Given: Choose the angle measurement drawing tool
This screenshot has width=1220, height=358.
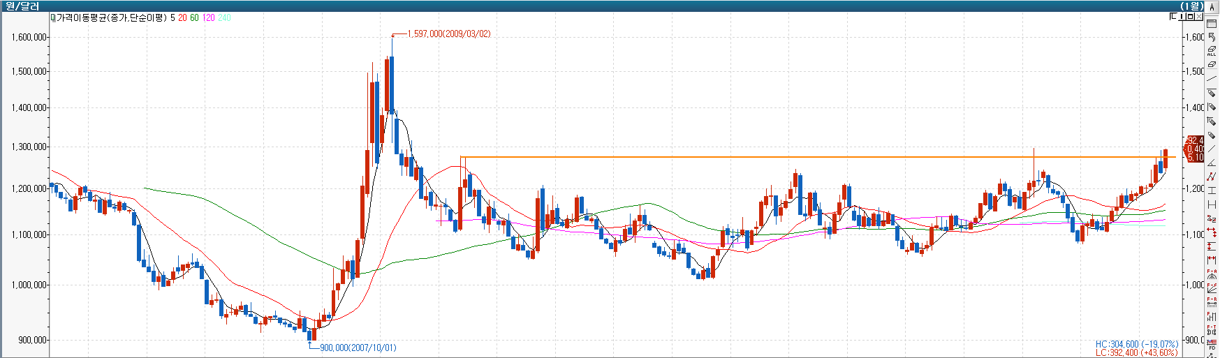Looking at the screenshot, I should [1212, 162].
